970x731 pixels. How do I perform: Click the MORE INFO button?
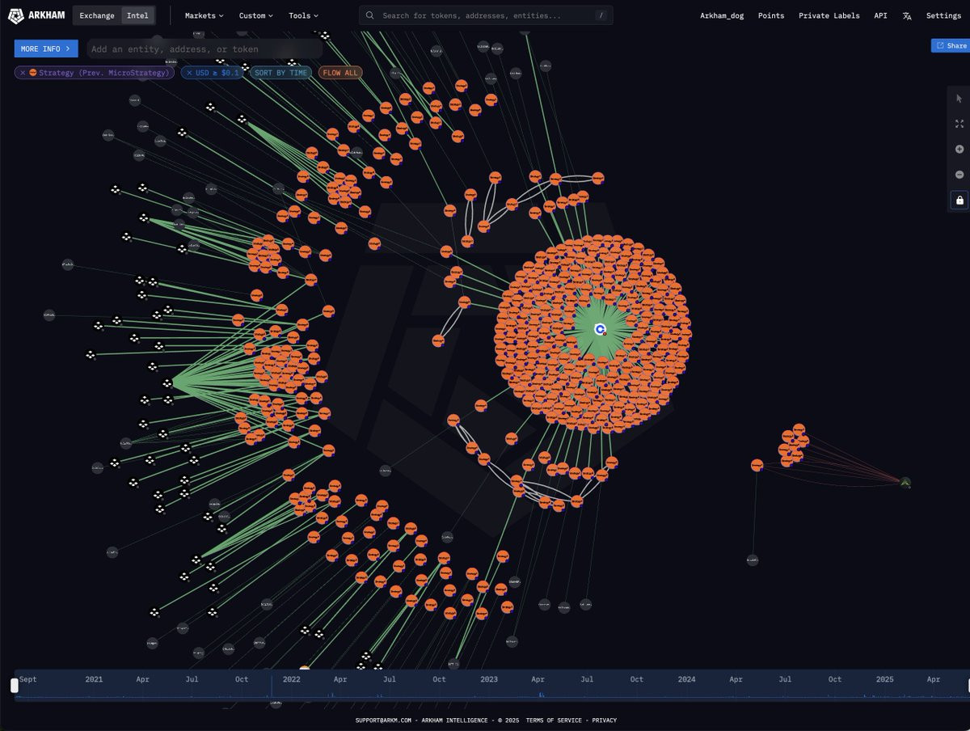click(x=46, y=49)
